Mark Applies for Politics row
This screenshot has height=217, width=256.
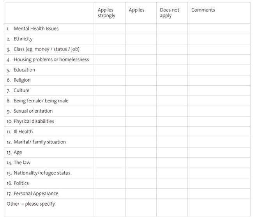coord(141,183)
